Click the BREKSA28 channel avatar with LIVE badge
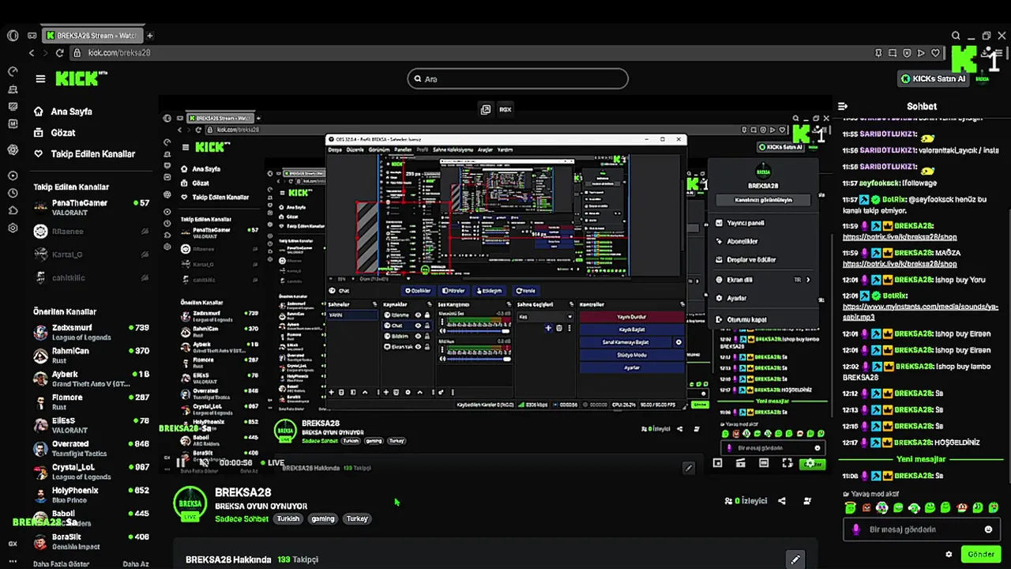Viewport: 1011px width, 569px height. pos(190,503)
